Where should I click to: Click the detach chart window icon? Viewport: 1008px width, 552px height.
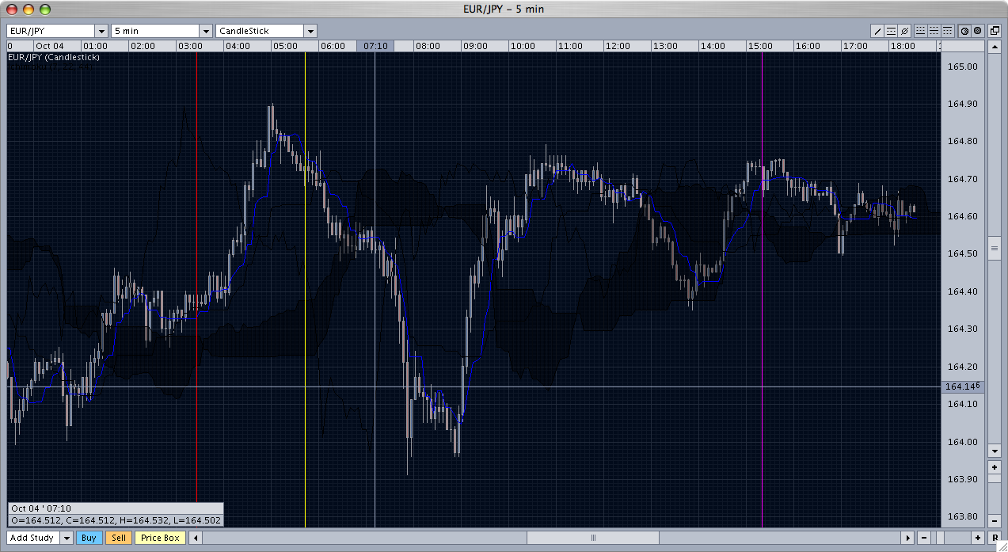(995, 31)
